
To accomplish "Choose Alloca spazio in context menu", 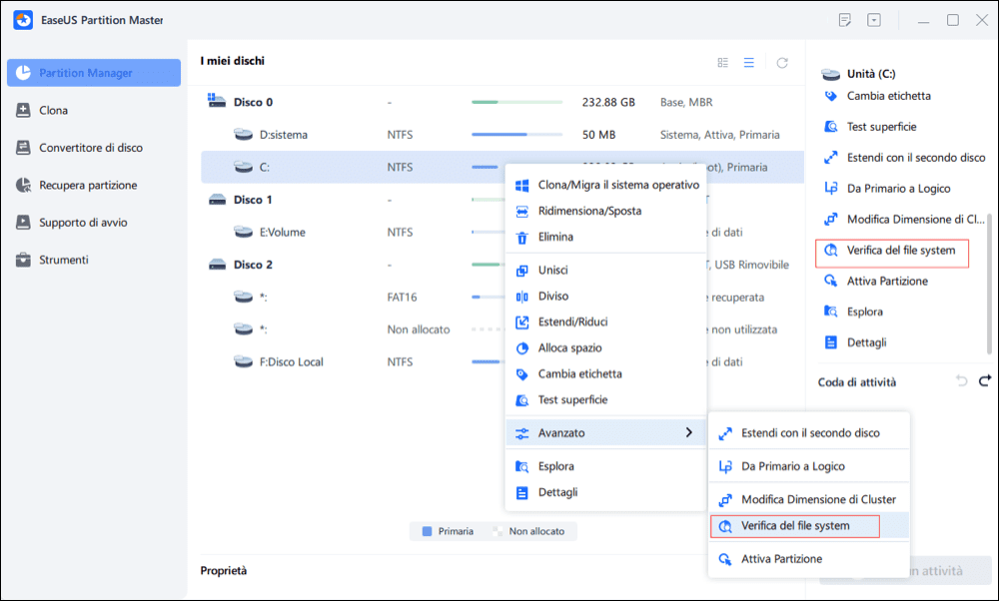I will pos(606,347).
